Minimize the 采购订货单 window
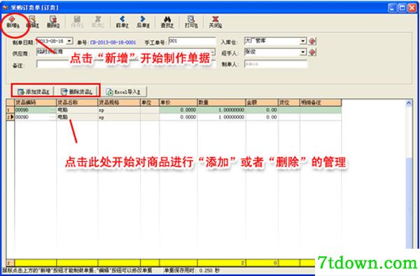420x276 pixels. coord(392,8)
